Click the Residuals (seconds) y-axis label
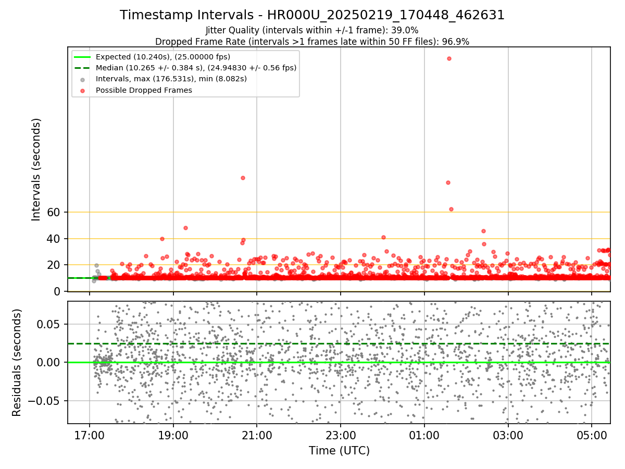This screenshot has width=625, height=469. pos(17,362)
